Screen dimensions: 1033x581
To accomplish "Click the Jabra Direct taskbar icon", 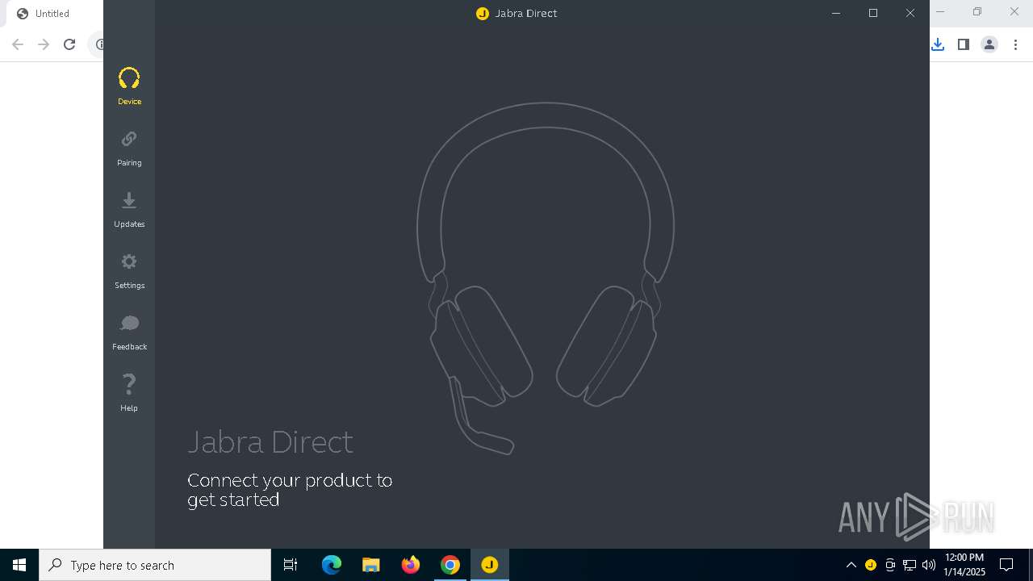I will click(x=490, y=565).
